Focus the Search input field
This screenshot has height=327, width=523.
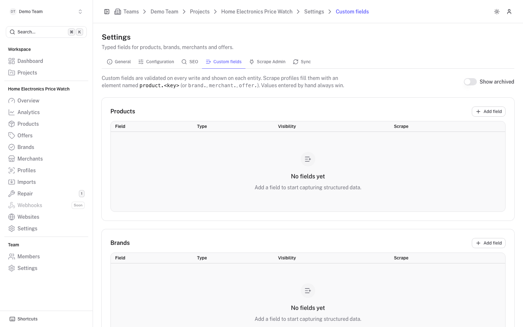[46, 32]
